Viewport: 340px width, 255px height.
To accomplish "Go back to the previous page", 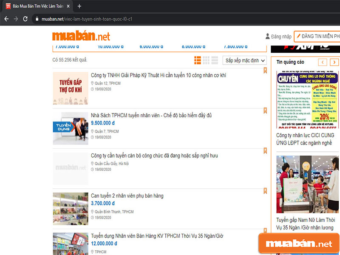I will pos(6,19).
